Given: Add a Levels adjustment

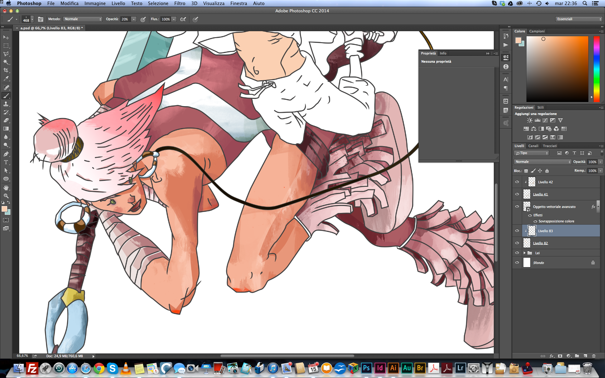Looking at the screenshot, I should [538, 120].
